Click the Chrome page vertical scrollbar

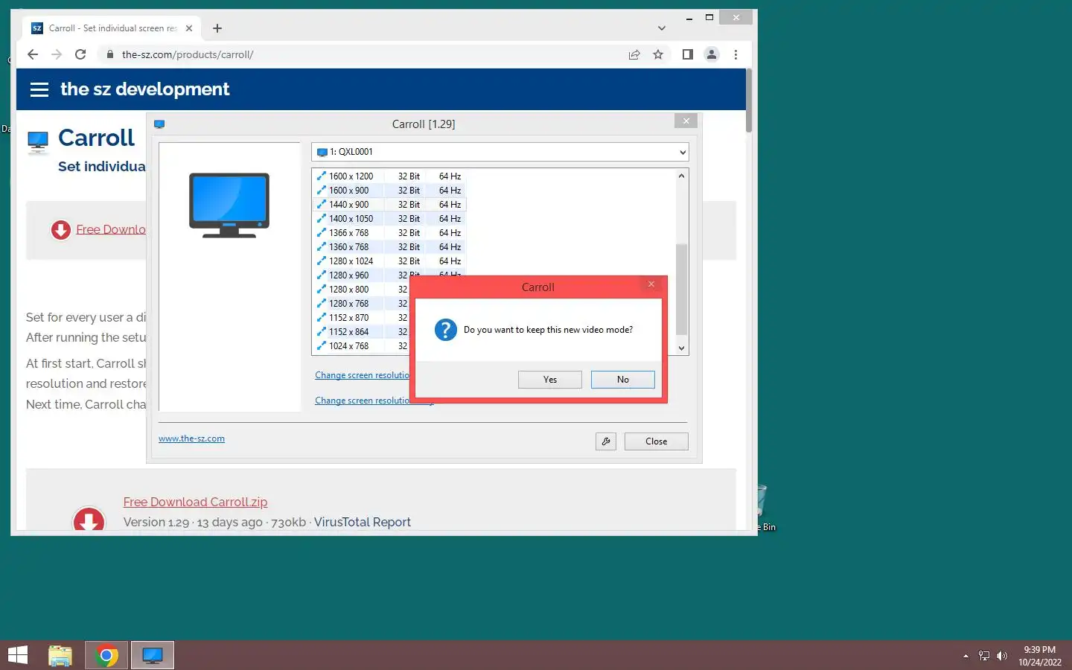(749, 101)
